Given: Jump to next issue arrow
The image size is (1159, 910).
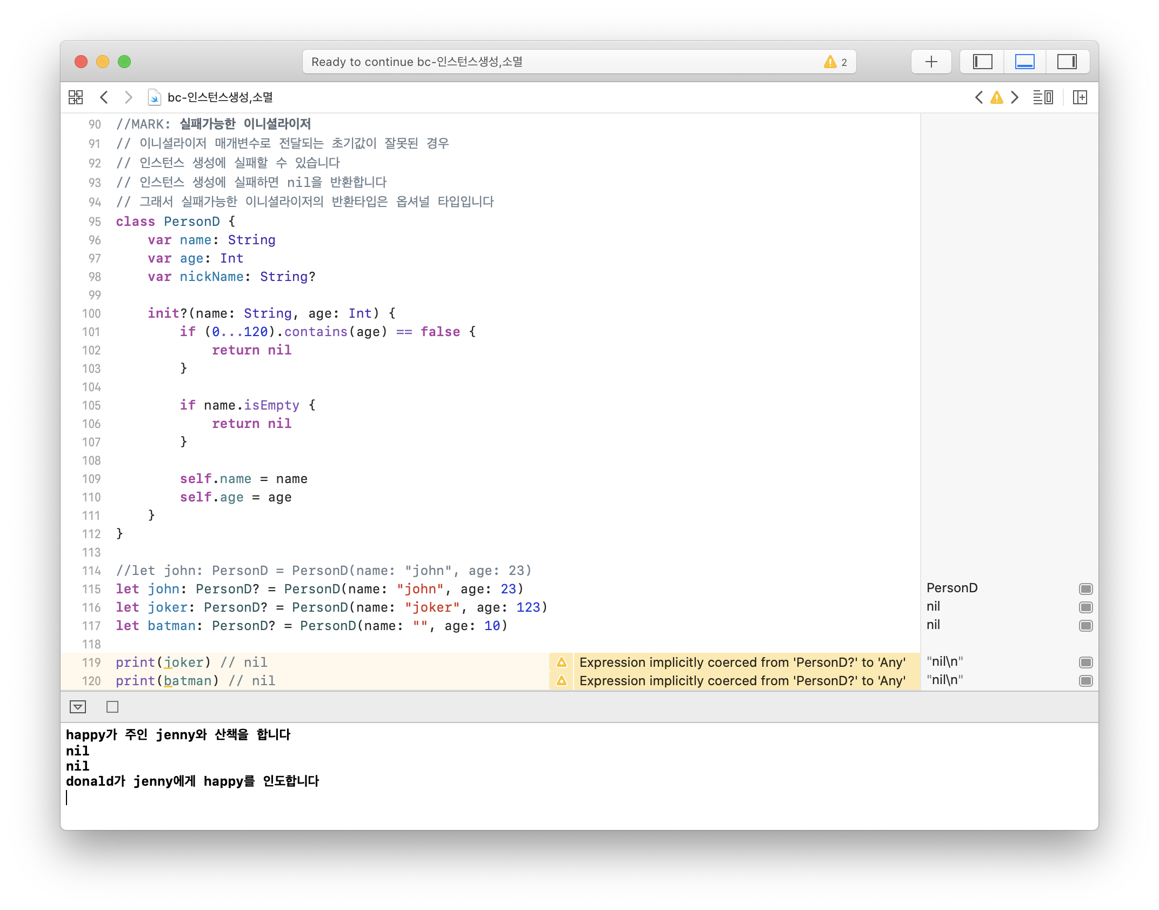Looking at the screenshot, I should click(1015, 97).
